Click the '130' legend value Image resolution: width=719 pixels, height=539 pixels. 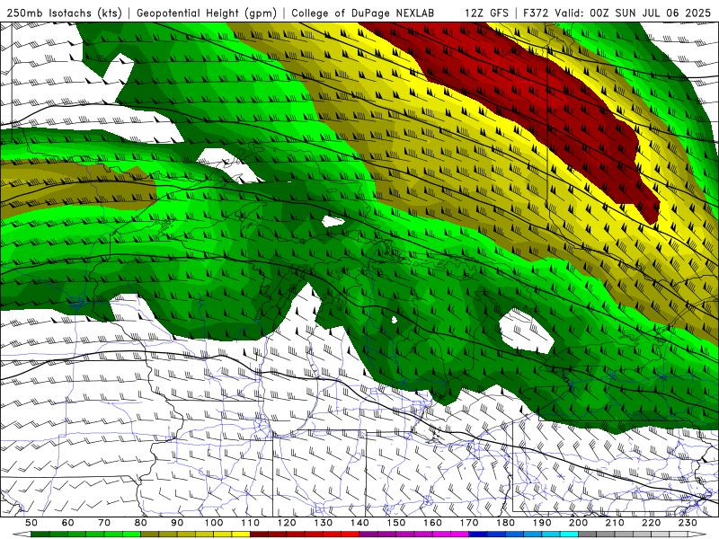(323, 523)
